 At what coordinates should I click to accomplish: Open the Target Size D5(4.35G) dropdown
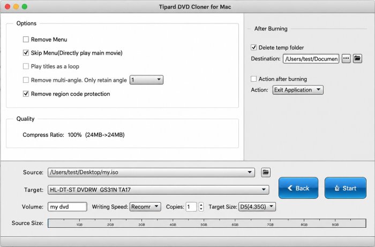pos(257,207)
